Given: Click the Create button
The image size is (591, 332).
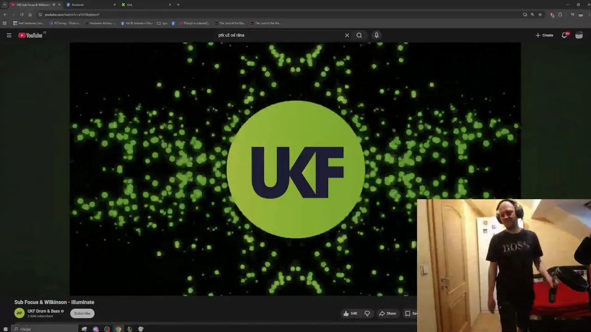Looking at the screenshot, I should [544, 35].
